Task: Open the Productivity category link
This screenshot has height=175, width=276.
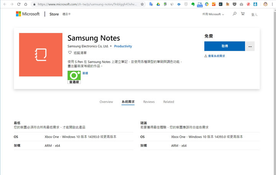Action: 123,46
